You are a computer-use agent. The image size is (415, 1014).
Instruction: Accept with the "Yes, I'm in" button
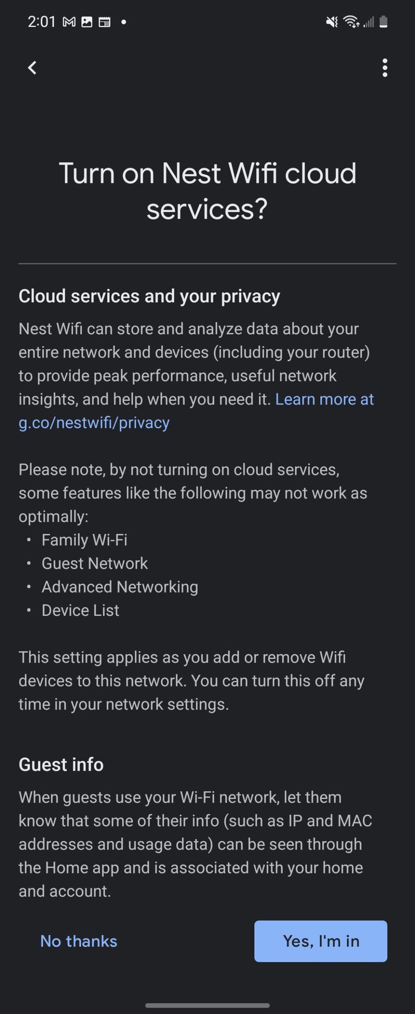click(321, 941)
